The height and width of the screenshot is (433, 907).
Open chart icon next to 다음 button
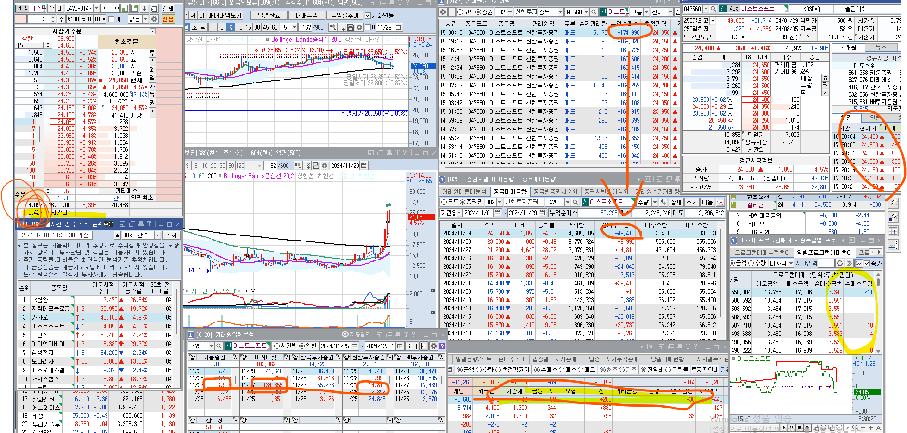pyautogui.click(x=720, y=202)
